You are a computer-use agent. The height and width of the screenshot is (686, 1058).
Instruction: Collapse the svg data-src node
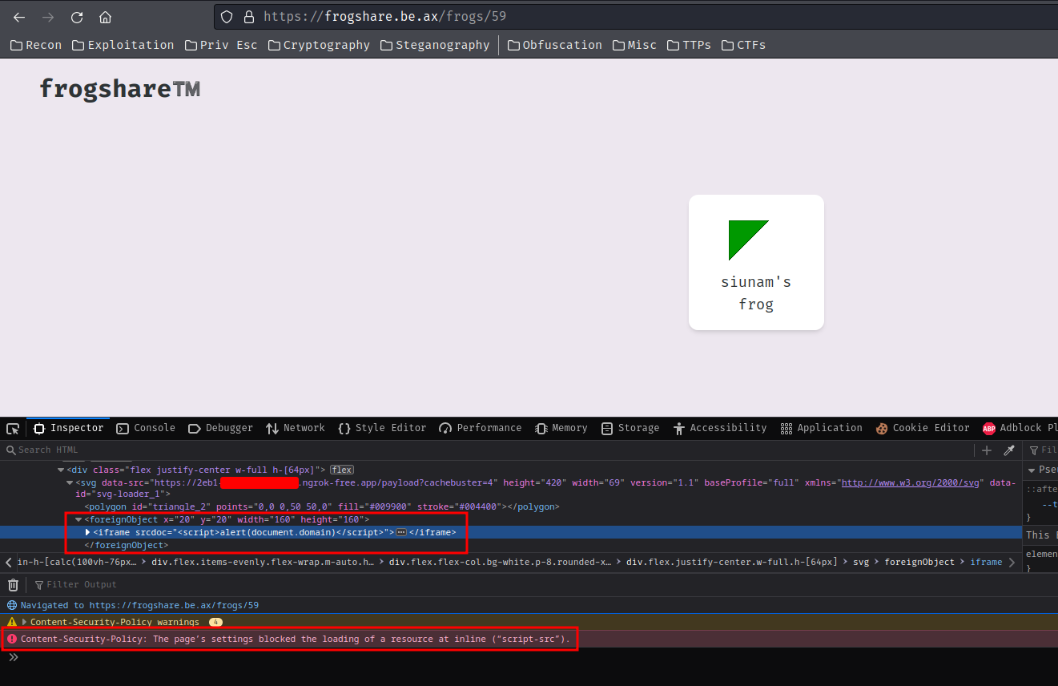[x=70, y=482]
